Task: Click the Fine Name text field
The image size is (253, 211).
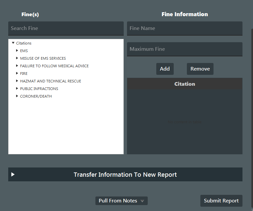Action: coord(185,28)
